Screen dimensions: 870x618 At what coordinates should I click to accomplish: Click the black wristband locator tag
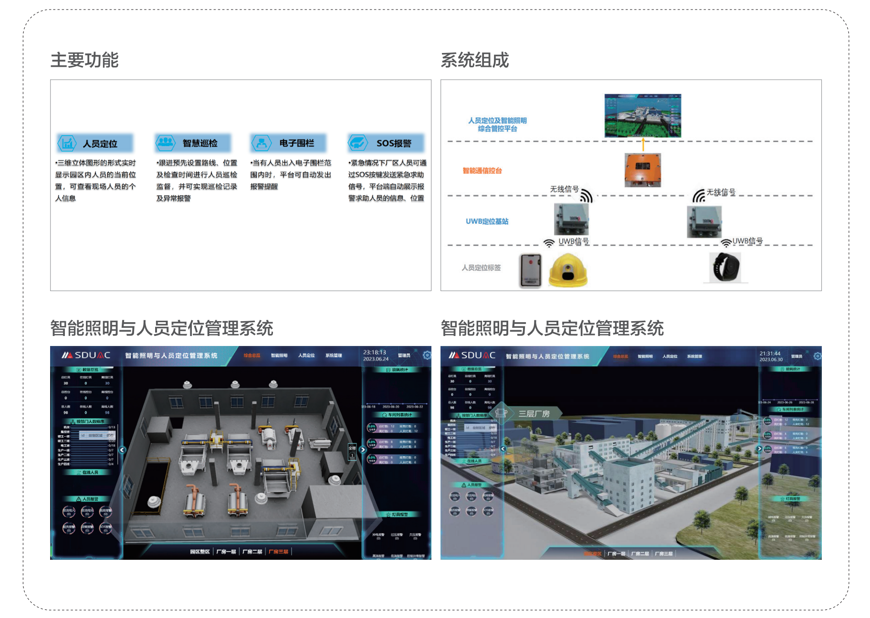coord(726,268)
